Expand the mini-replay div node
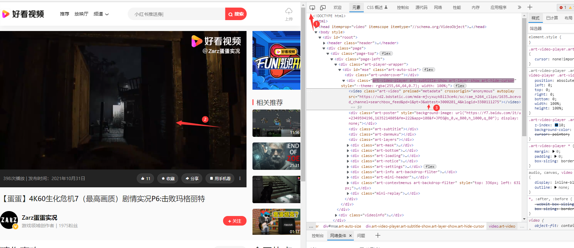574x248 pixels. tap(348, 194)
